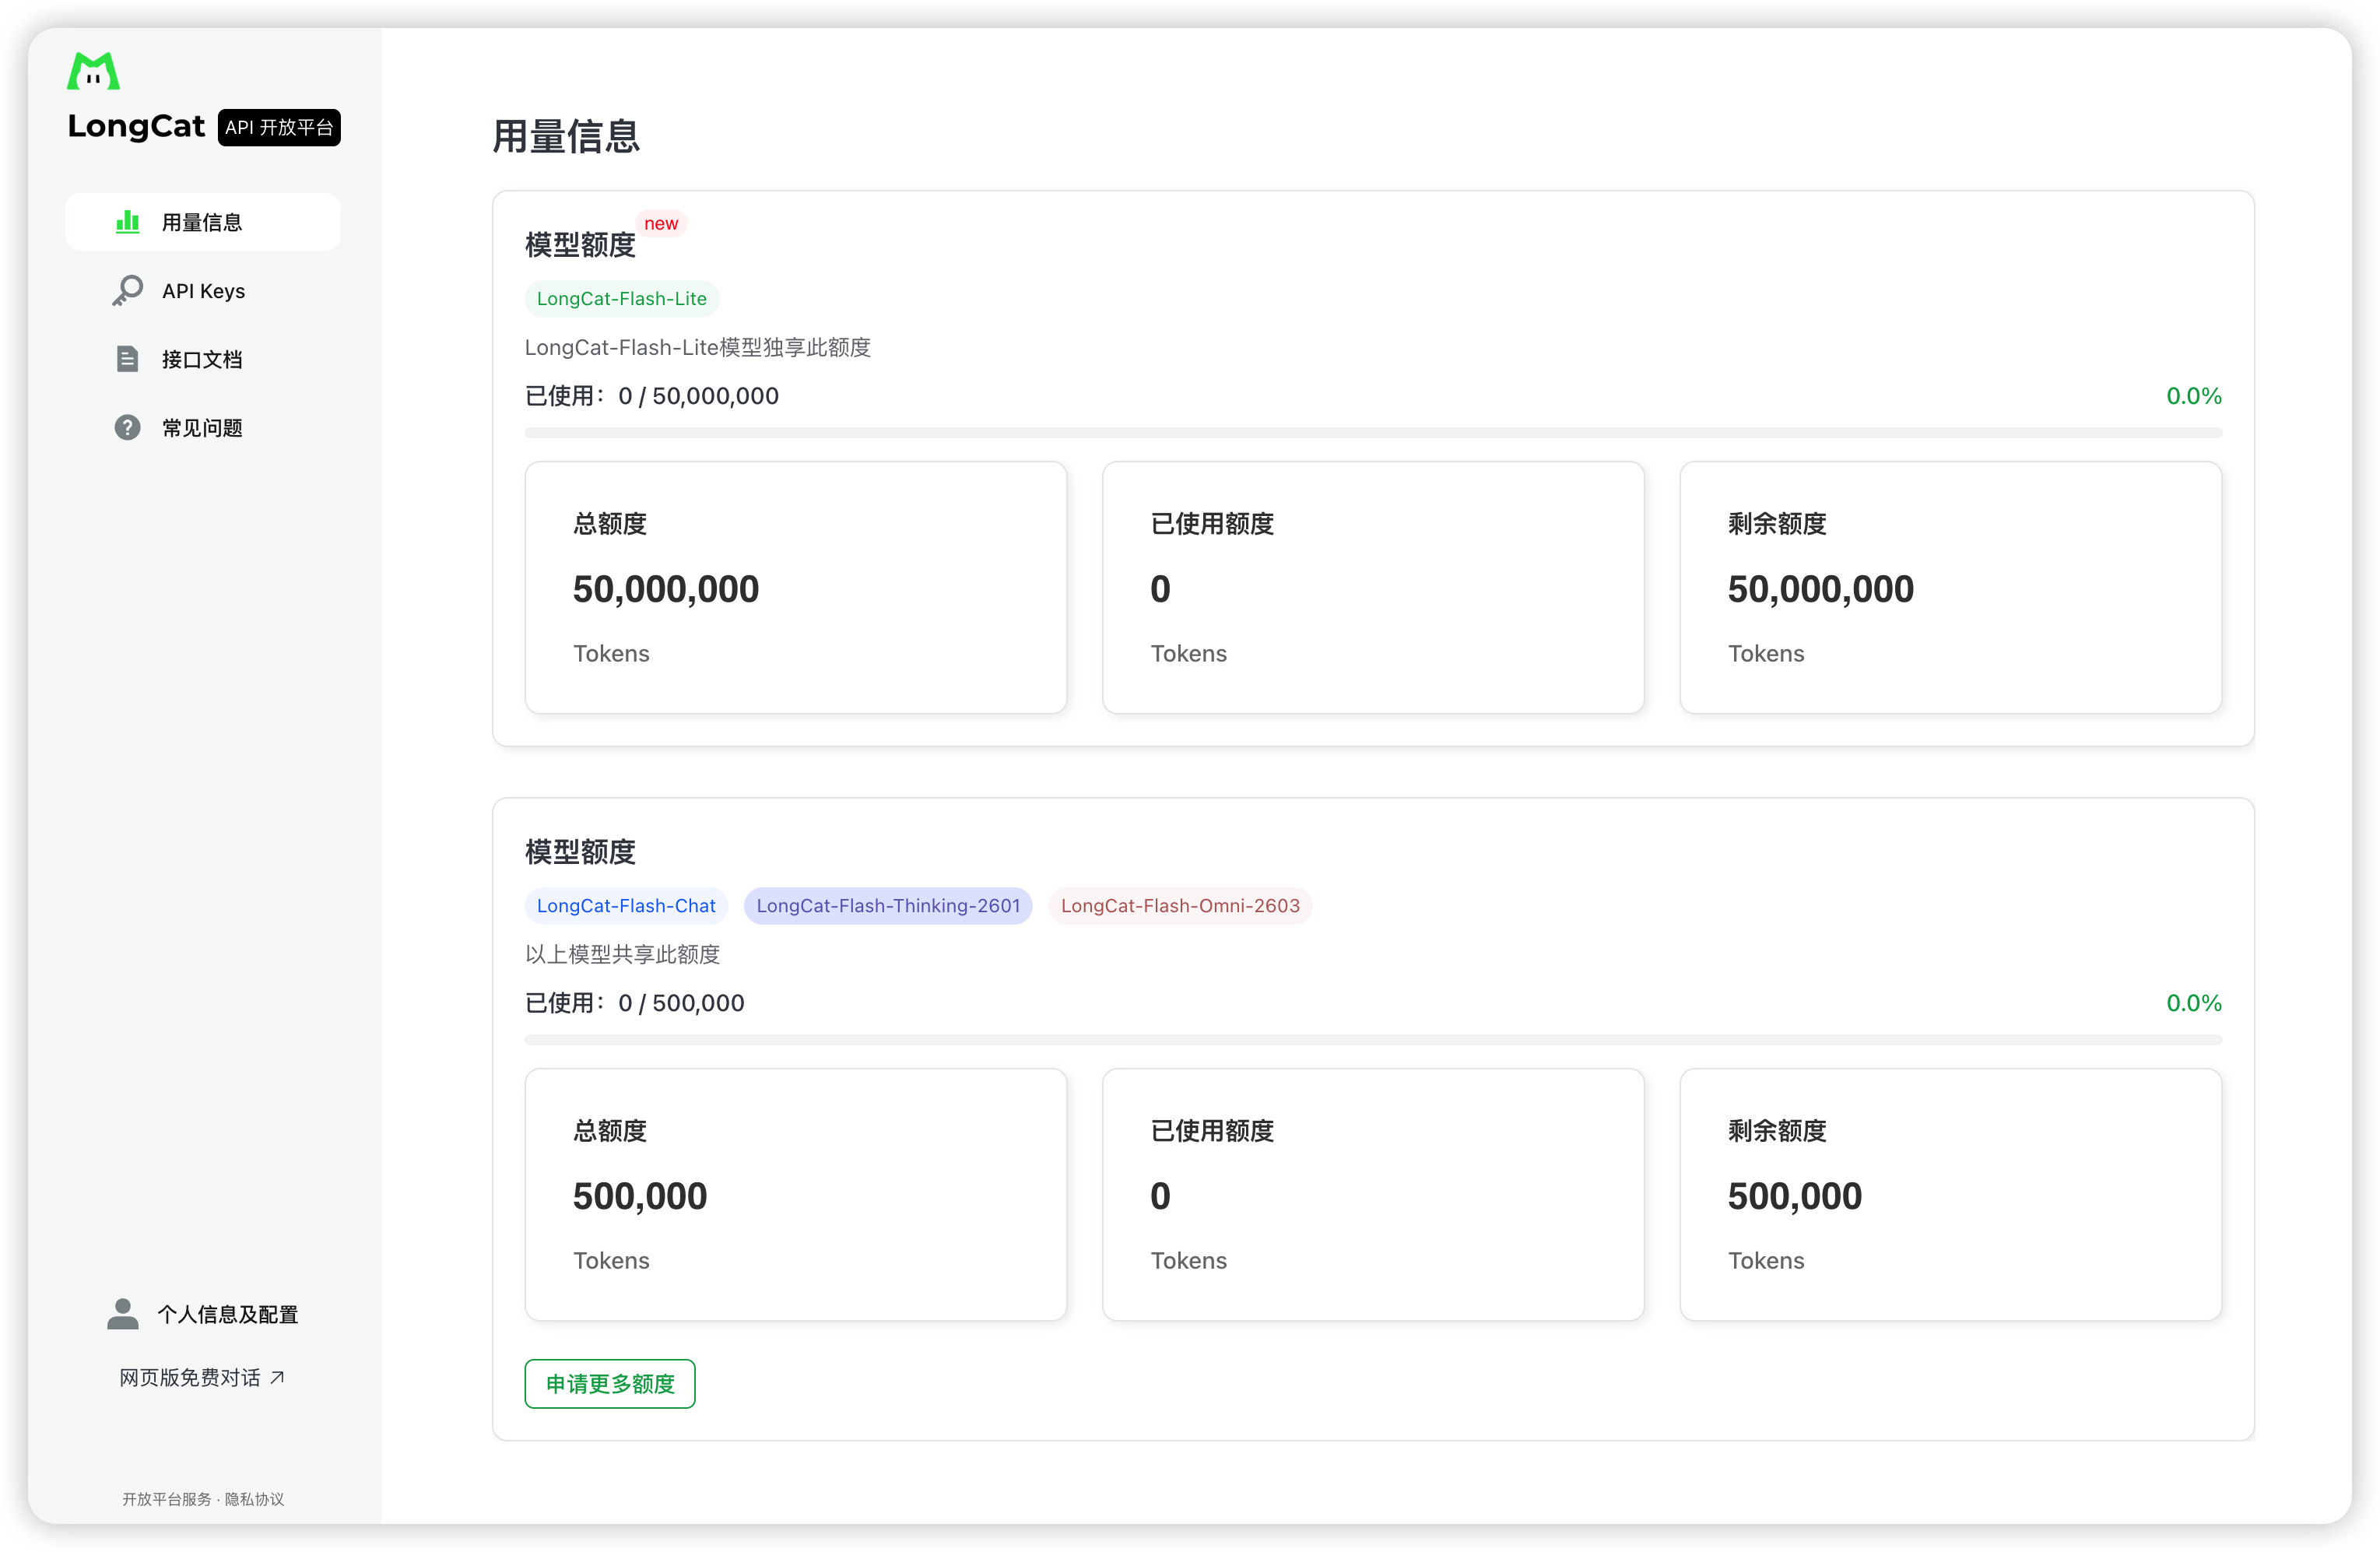This screenshot has height=1552, width=2380.
Task: Open 开放平台服务 footer link
Action: coord(167,1499)
